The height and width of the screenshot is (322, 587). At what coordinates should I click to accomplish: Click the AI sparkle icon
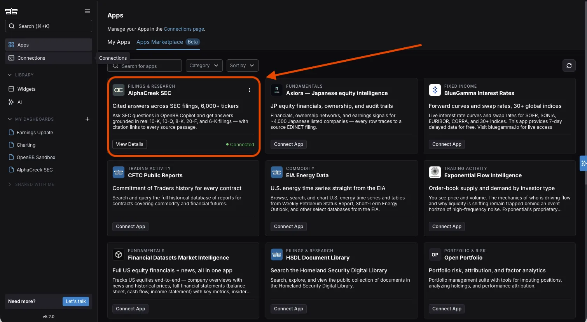pos(11,102)
